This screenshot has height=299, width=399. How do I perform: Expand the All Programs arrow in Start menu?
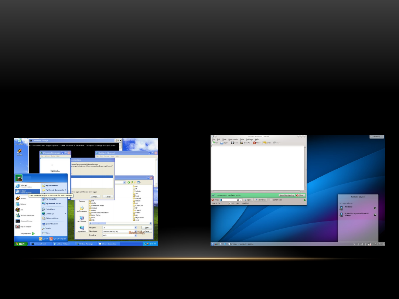click(33, 233)
